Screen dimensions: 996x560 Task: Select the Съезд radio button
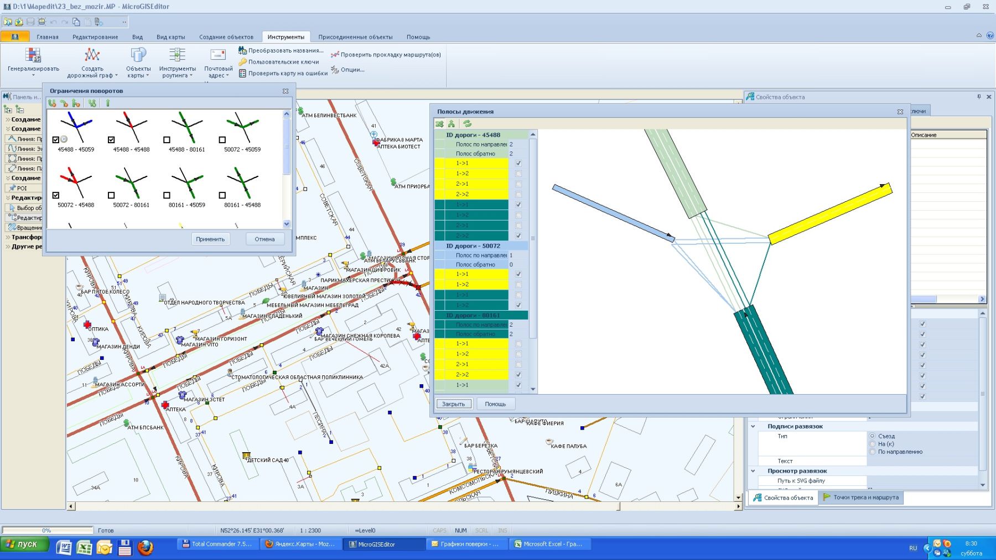click(872, 436)
